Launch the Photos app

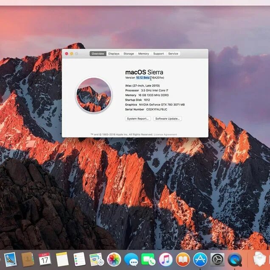[114, 259]
